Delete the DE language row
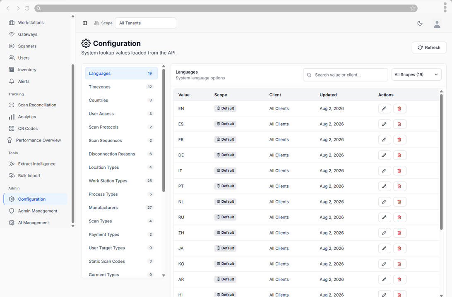This screenshot has height=297, width=452. 399,155
